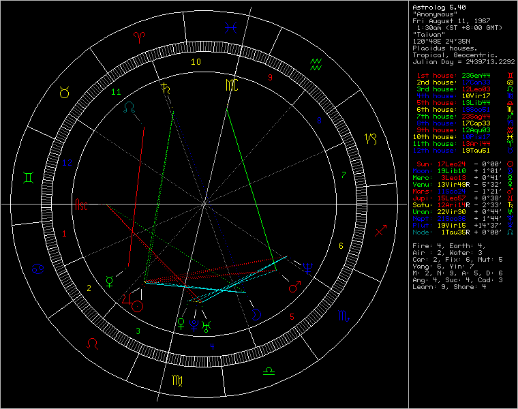
Task: Click the '4th house: 10Vir17' row
Action: tap(453, 96)
